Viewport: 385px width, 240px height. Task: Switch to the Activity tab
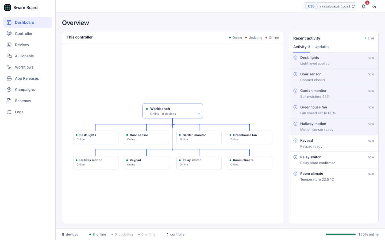coord(302,47)
